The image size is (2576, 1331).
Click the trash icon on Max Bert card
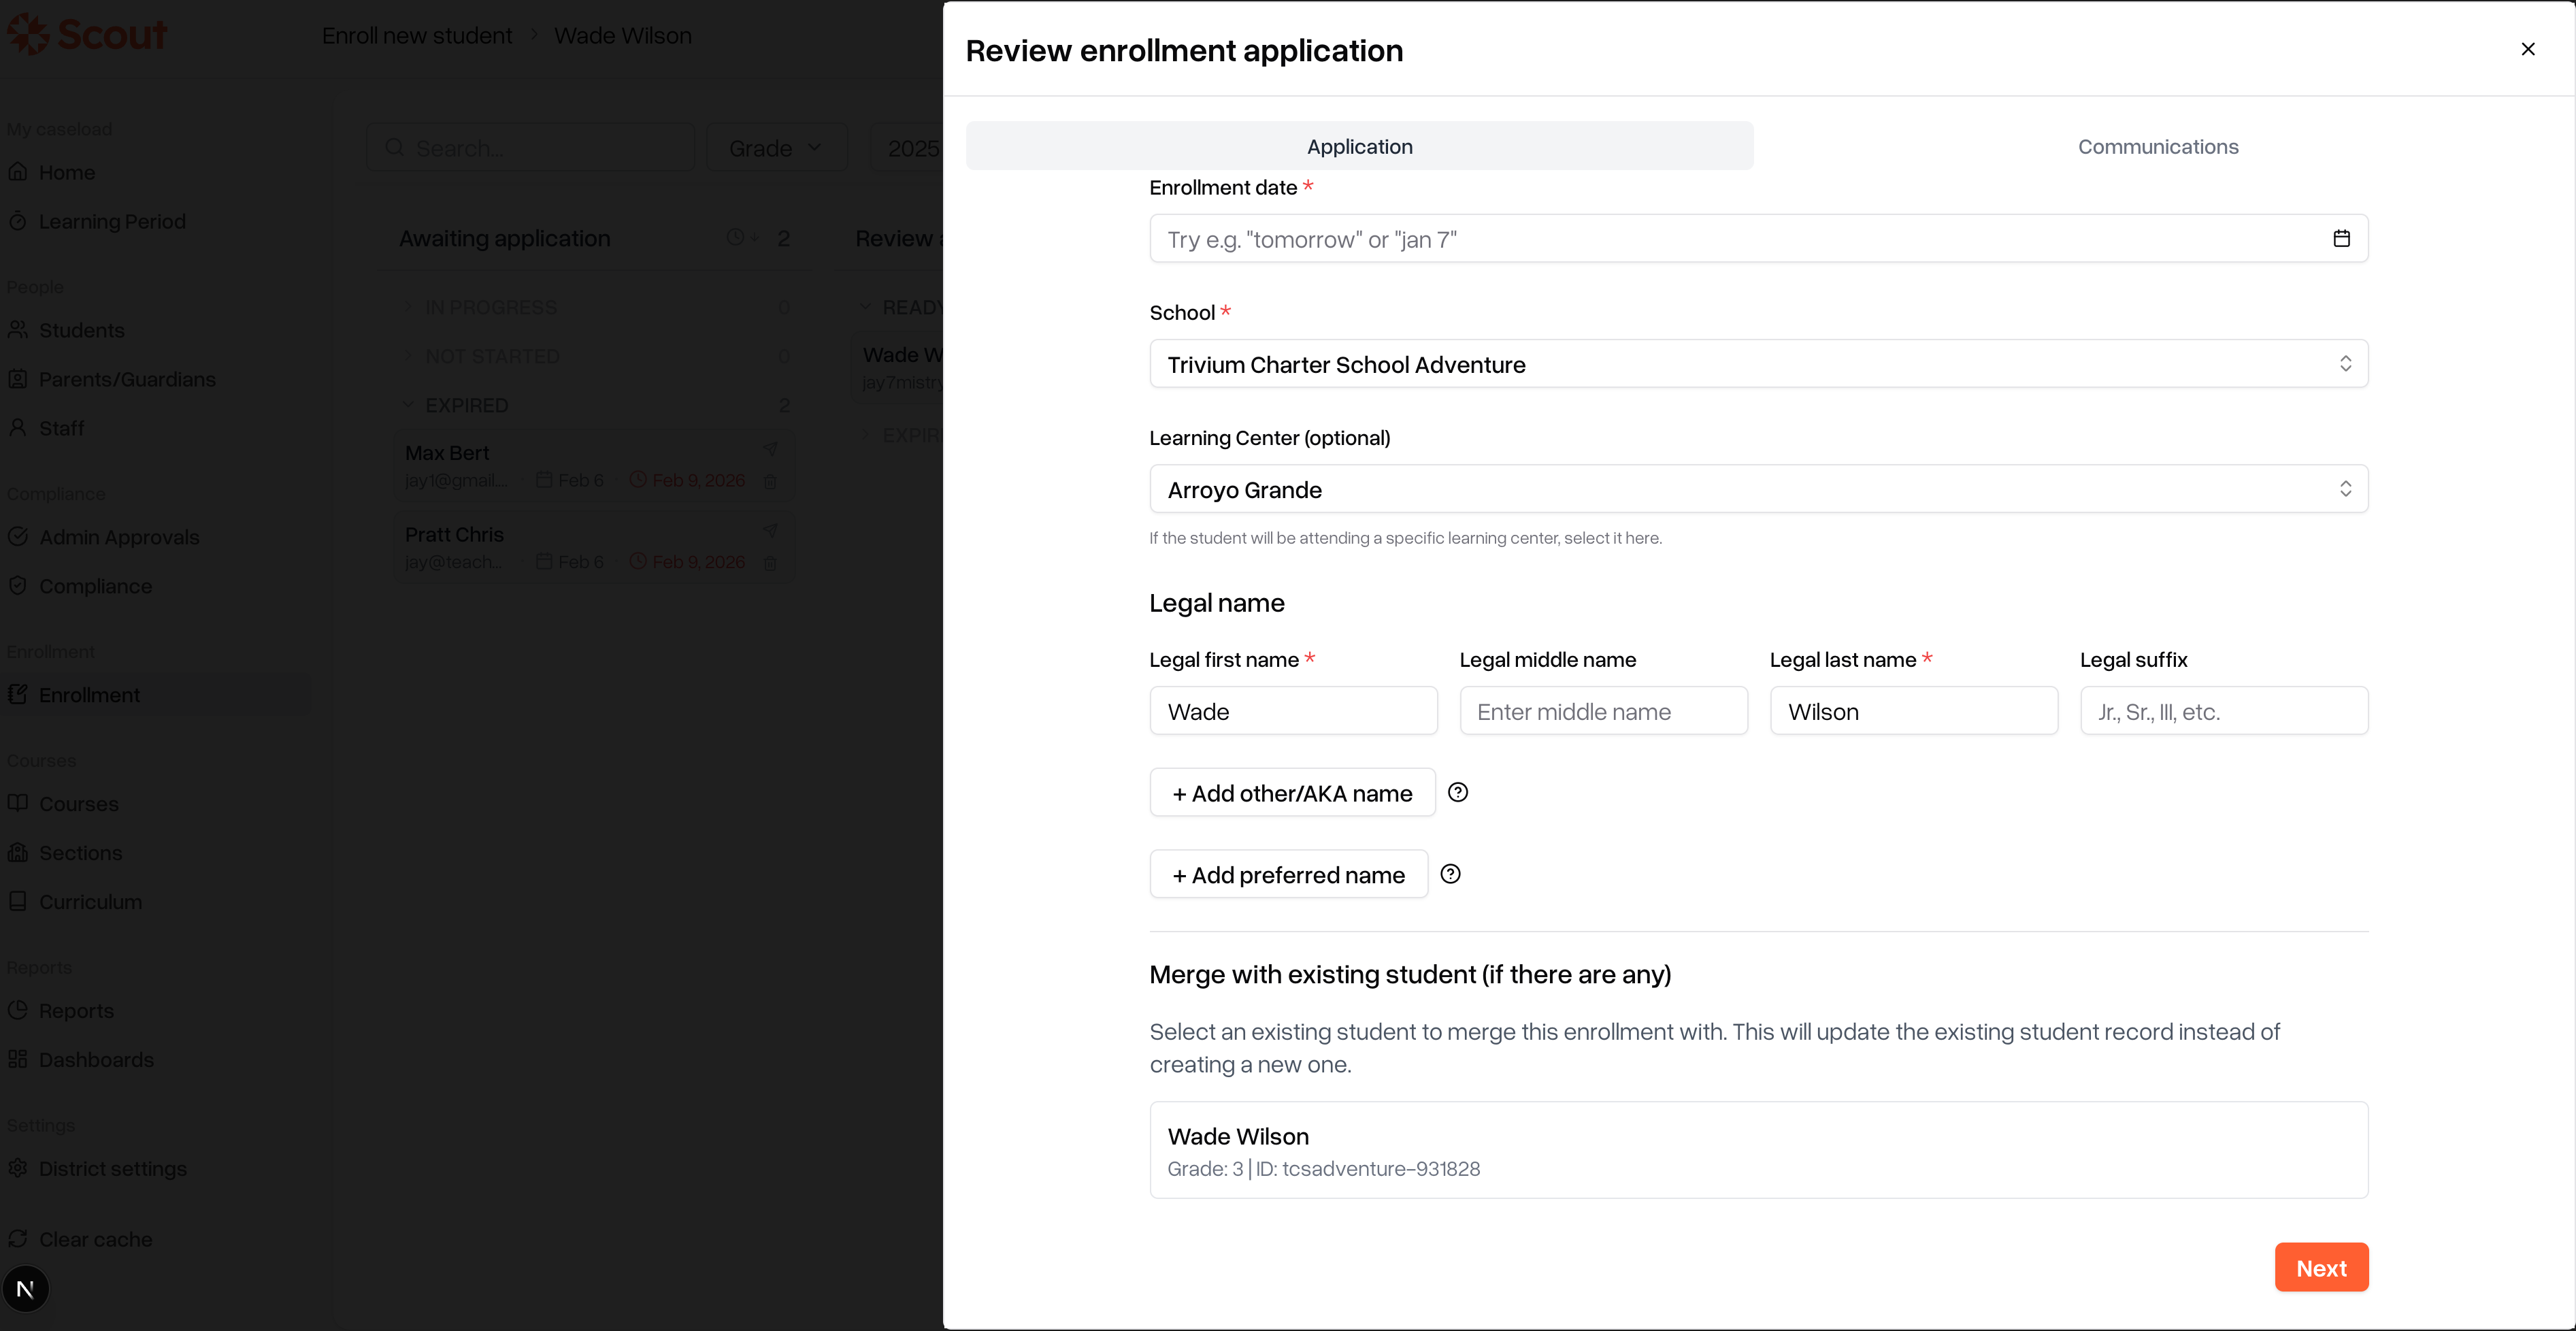point(770,481)
